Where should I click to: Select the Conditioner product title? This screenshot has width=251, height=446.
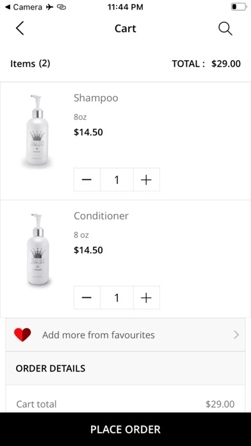pos(101,215)
